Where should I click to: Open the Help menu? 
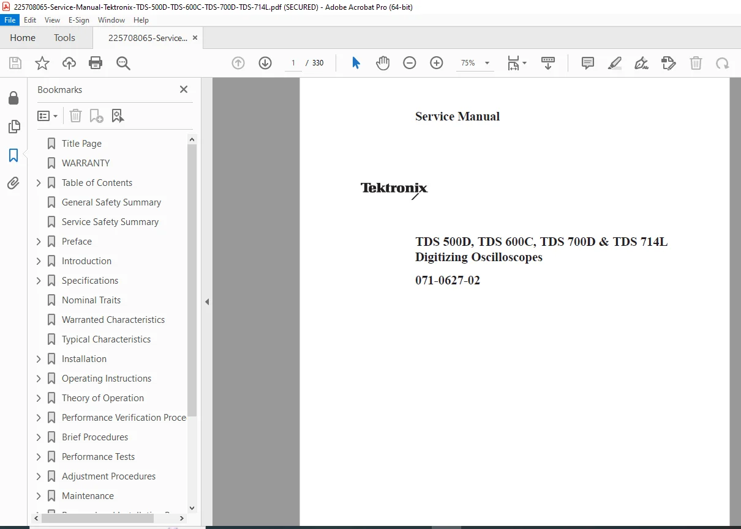click(141, 20)
